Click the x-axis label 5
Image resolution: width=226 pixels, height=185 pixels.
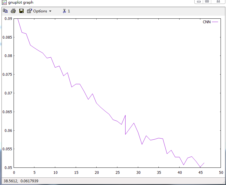(x=34, y=172)
